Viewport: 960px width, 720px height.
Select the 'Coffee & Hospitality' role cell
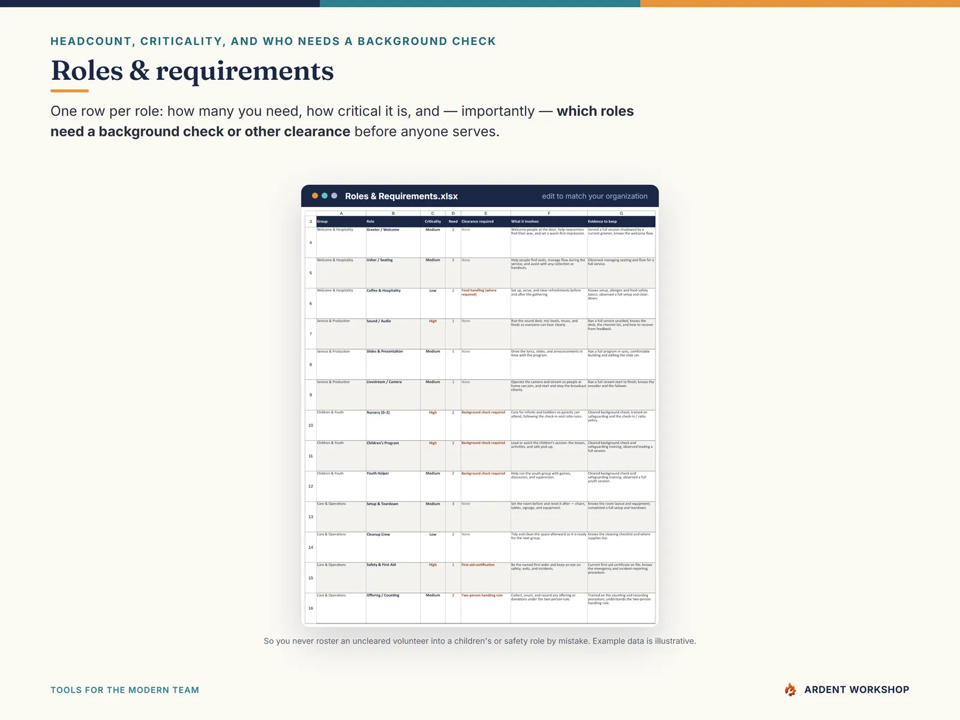(393, 304)
